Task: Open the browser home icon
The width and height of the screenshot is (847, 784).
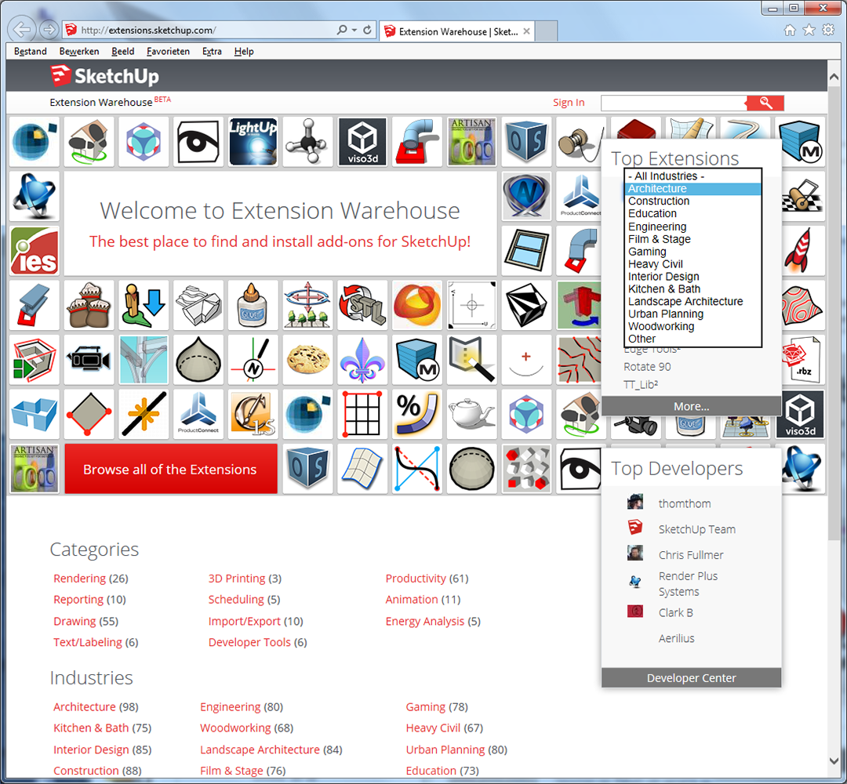Action: click(789, 31)
